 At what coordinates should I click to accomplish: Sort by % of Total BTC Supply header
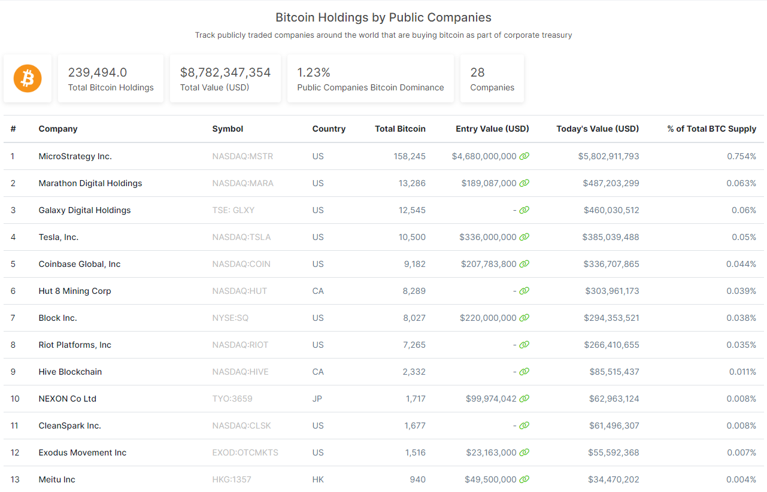click(711, 129)
